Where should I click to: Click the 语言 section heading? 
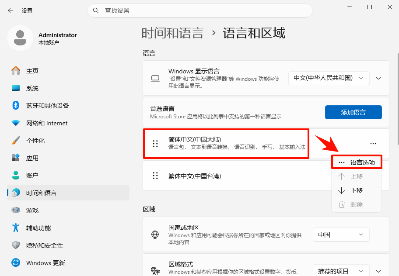click(149, 53)
